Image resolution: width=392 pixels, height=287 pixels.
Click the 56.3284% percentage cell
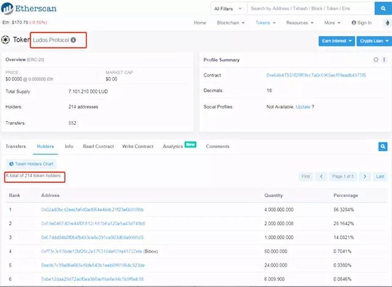point(344,209)
